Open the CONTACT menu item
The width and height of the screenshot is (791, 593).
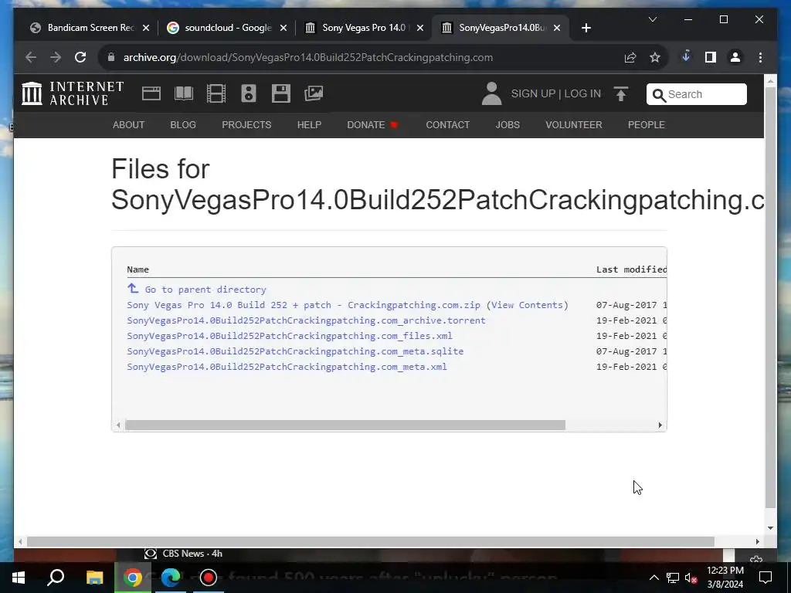(x=447, y=125)
